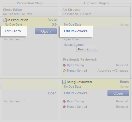Click Route link in Being Reviewed row
Viewport: 132px width, 122px height.
pos(125,82)
